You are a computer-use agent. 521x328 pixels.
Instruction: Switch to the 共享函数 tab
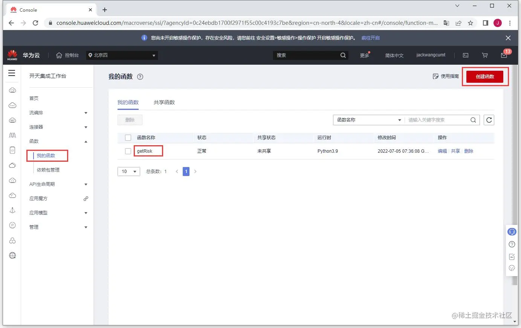coord(164,102)
